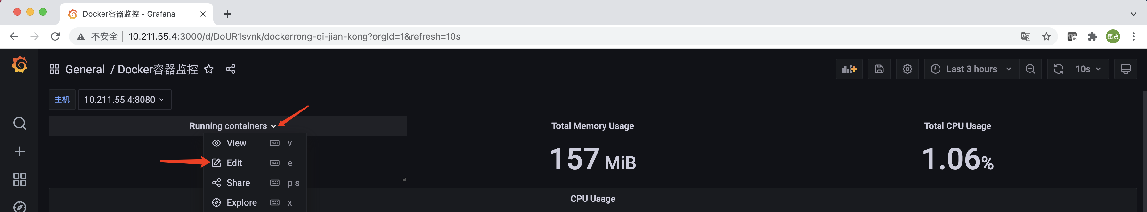Click the Add panel icon
The height and width of the screenshot is (212, 1147).
849,69
